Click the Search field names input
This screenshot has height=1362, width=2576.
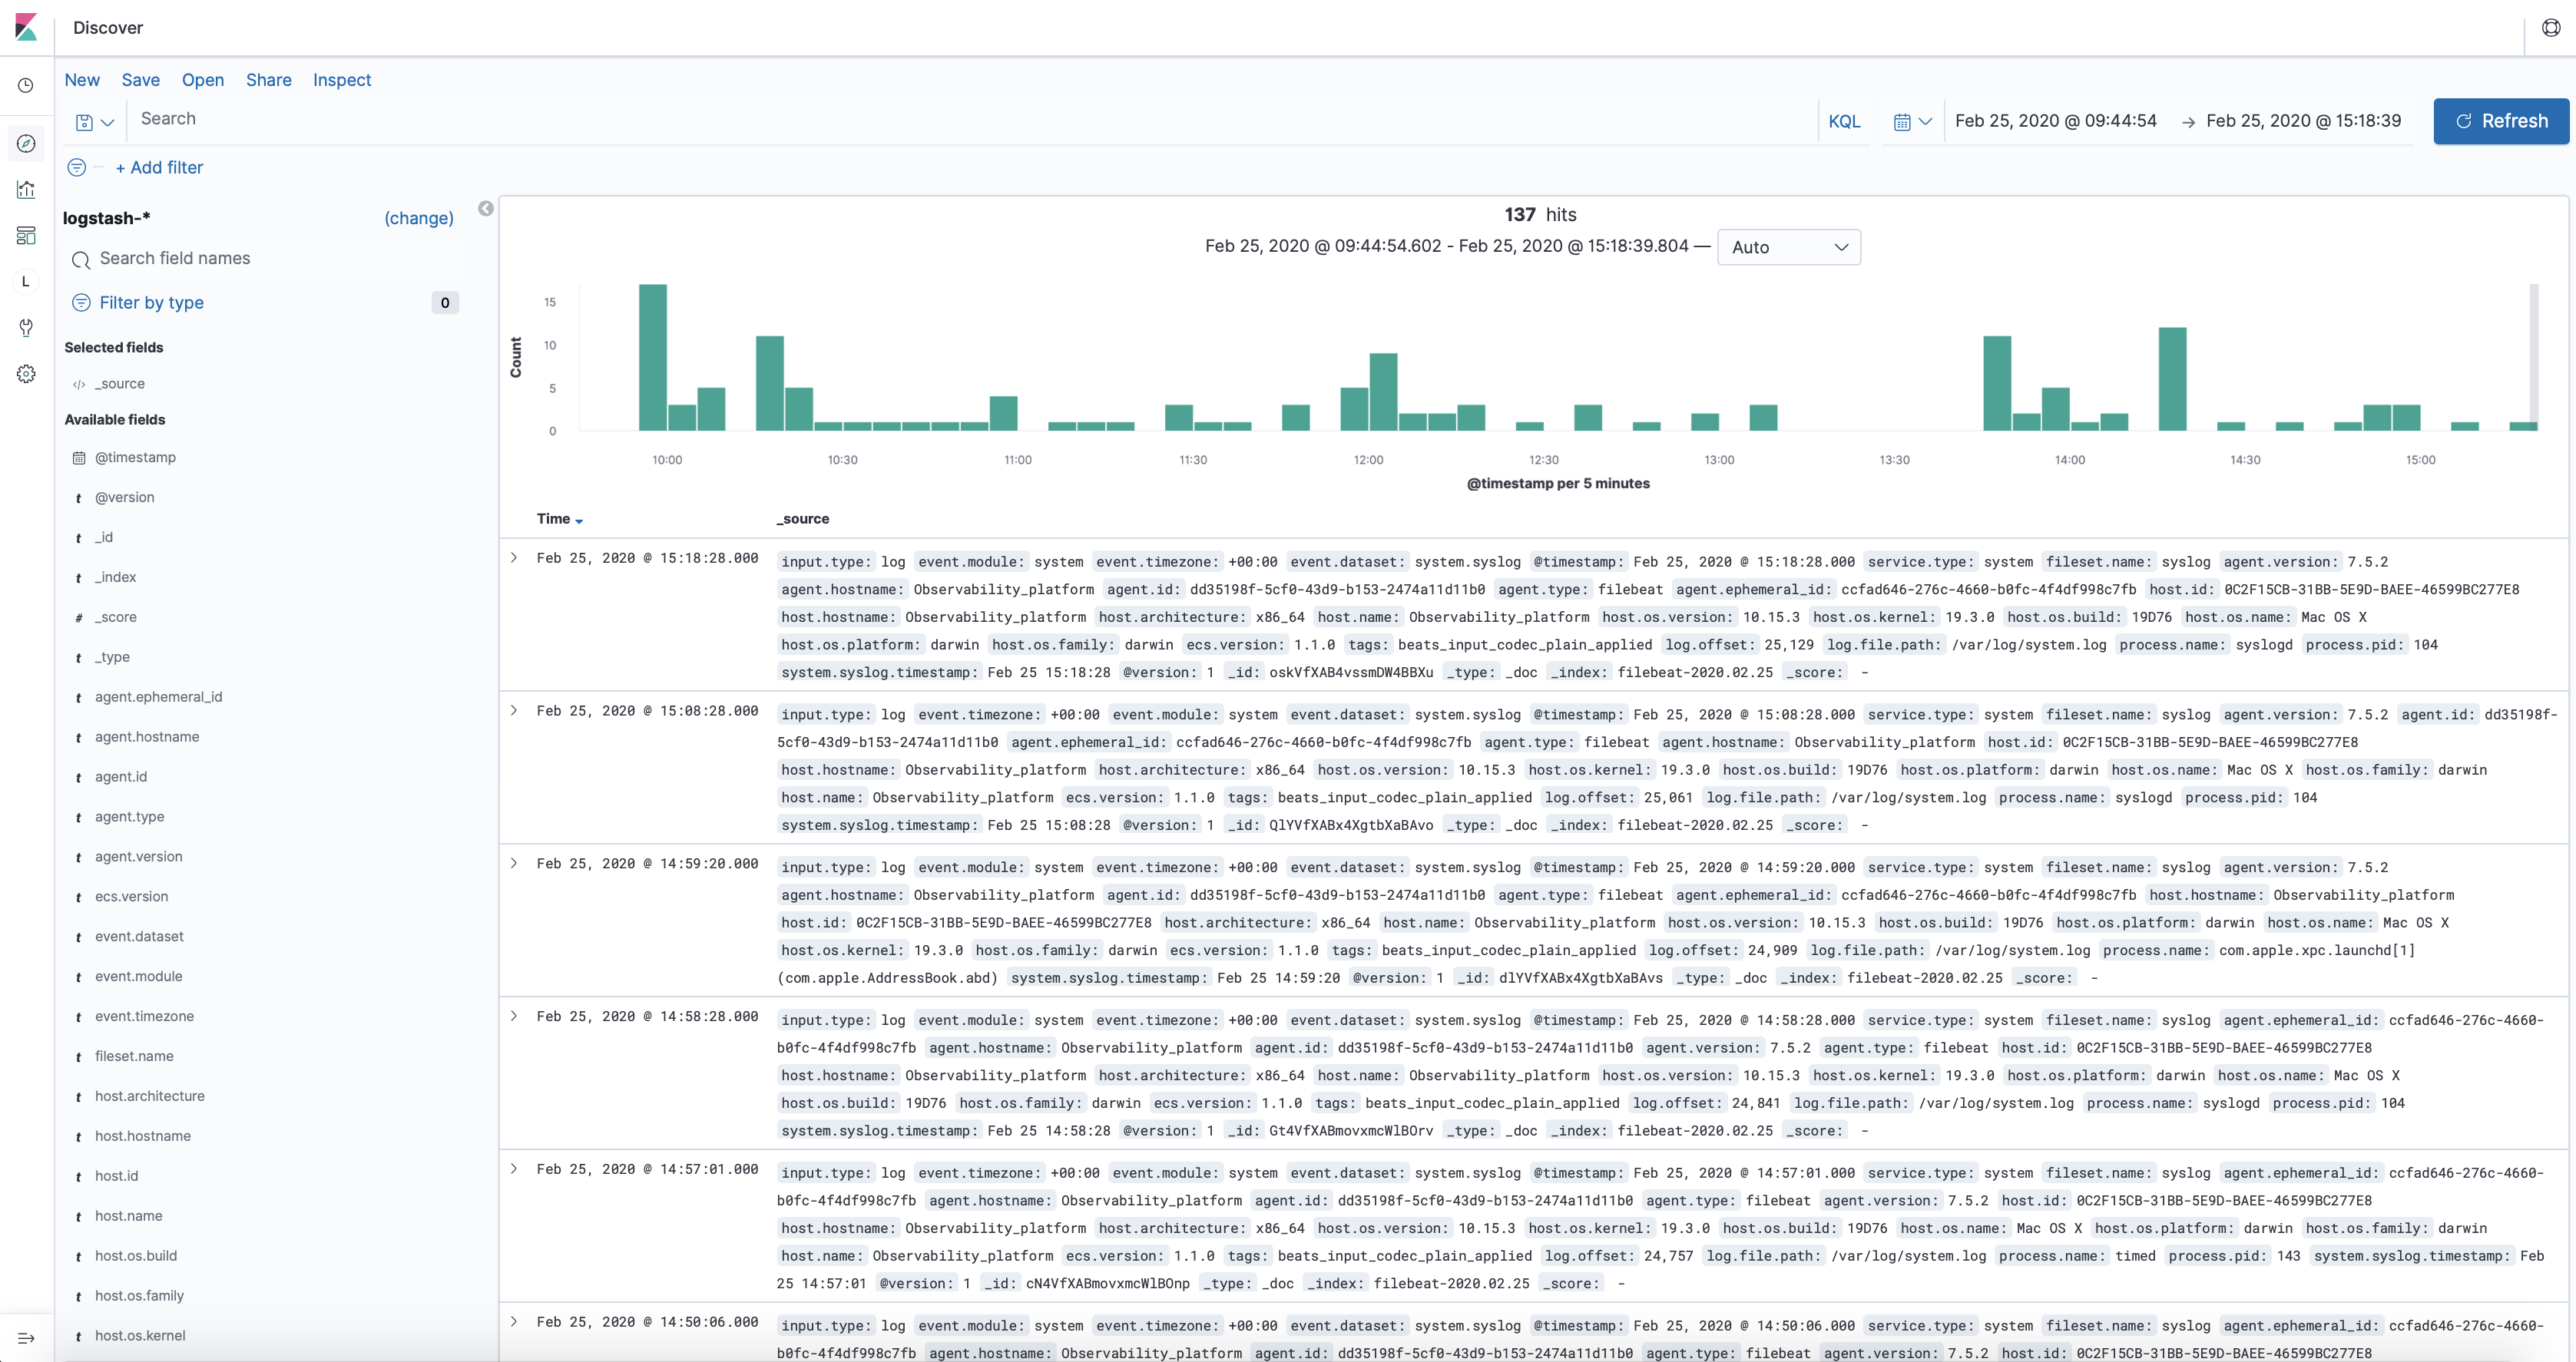click(270, 259)
